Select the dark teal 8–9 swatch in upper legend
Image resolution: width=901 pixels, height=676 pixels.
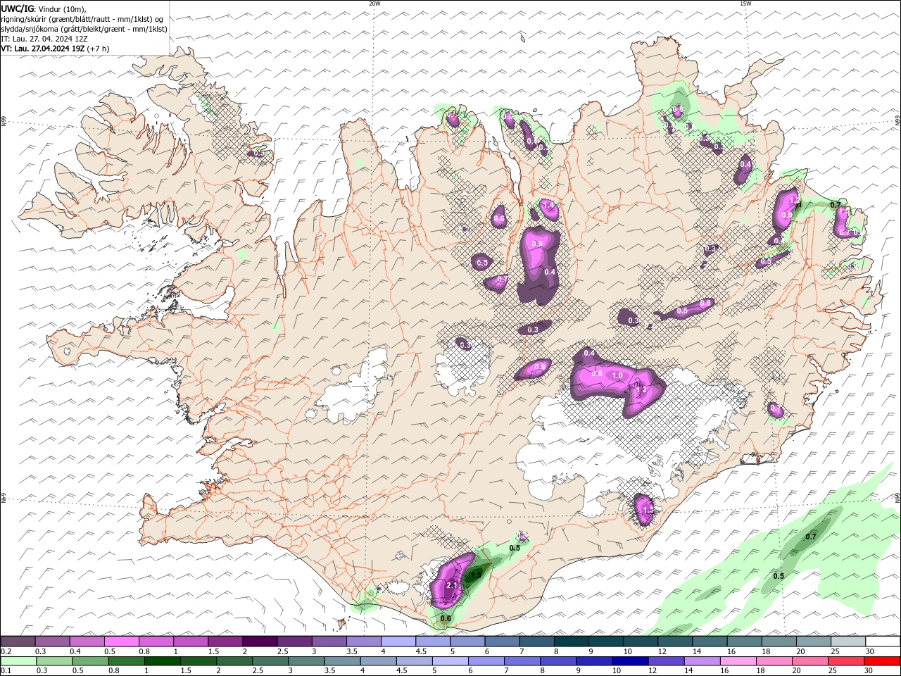[x=571, y=641]
